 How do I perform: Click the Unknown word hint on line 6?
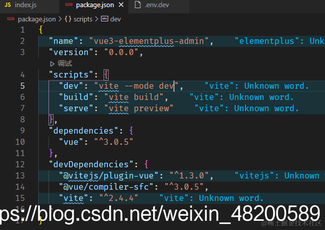point(241,97)
